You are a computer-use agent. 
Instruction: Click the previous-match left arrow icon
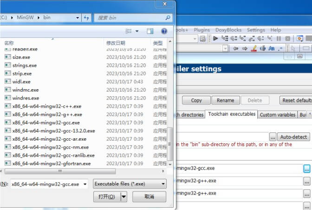[236, 49]
